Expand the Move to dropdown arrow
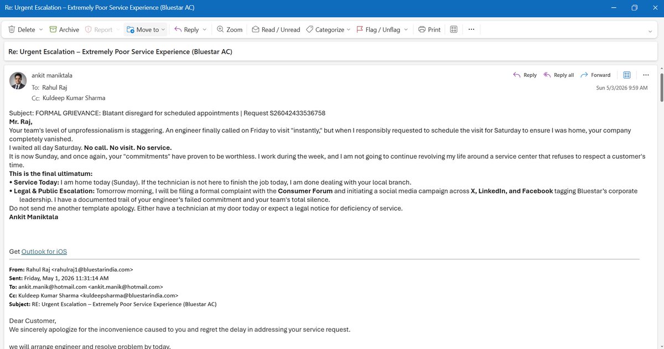Viewport: 664px width, 349px height. pyautogui.click(x=163, y=30)
